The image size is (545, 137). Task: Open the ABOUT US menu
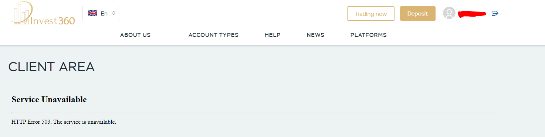pyautogui.click(x=135, y=35)
